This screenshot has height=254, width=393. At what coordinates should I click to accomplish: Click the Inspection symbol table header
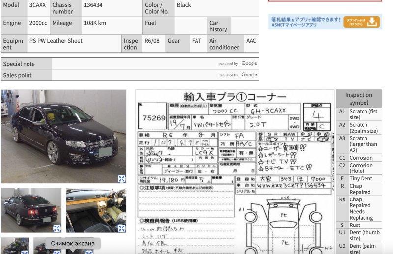(359, 99)
